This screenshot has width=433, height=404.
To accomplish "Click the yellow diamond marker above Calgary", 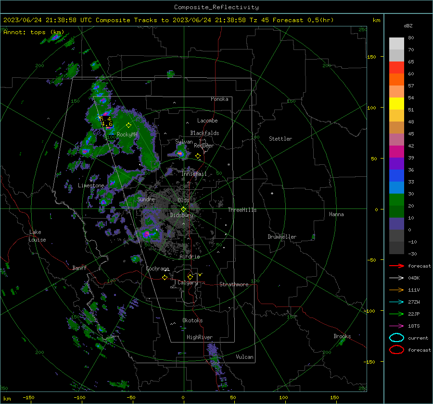I will [190, 277].
